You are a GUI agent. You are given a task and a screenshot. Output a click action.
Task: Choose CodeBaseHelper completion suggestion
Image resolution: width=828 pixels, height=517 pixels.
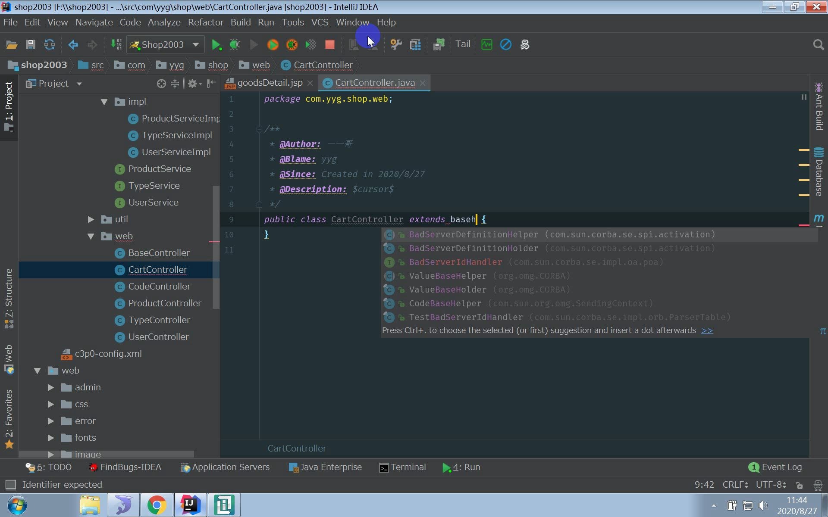point(599,303)
